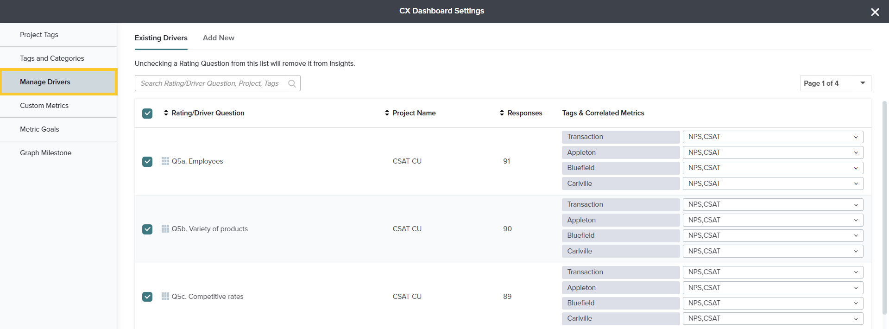The image size is (889, 329).
Task: Click the vertical scrollbar on the right
Action: pyautogui.click(x=884, y=209)
